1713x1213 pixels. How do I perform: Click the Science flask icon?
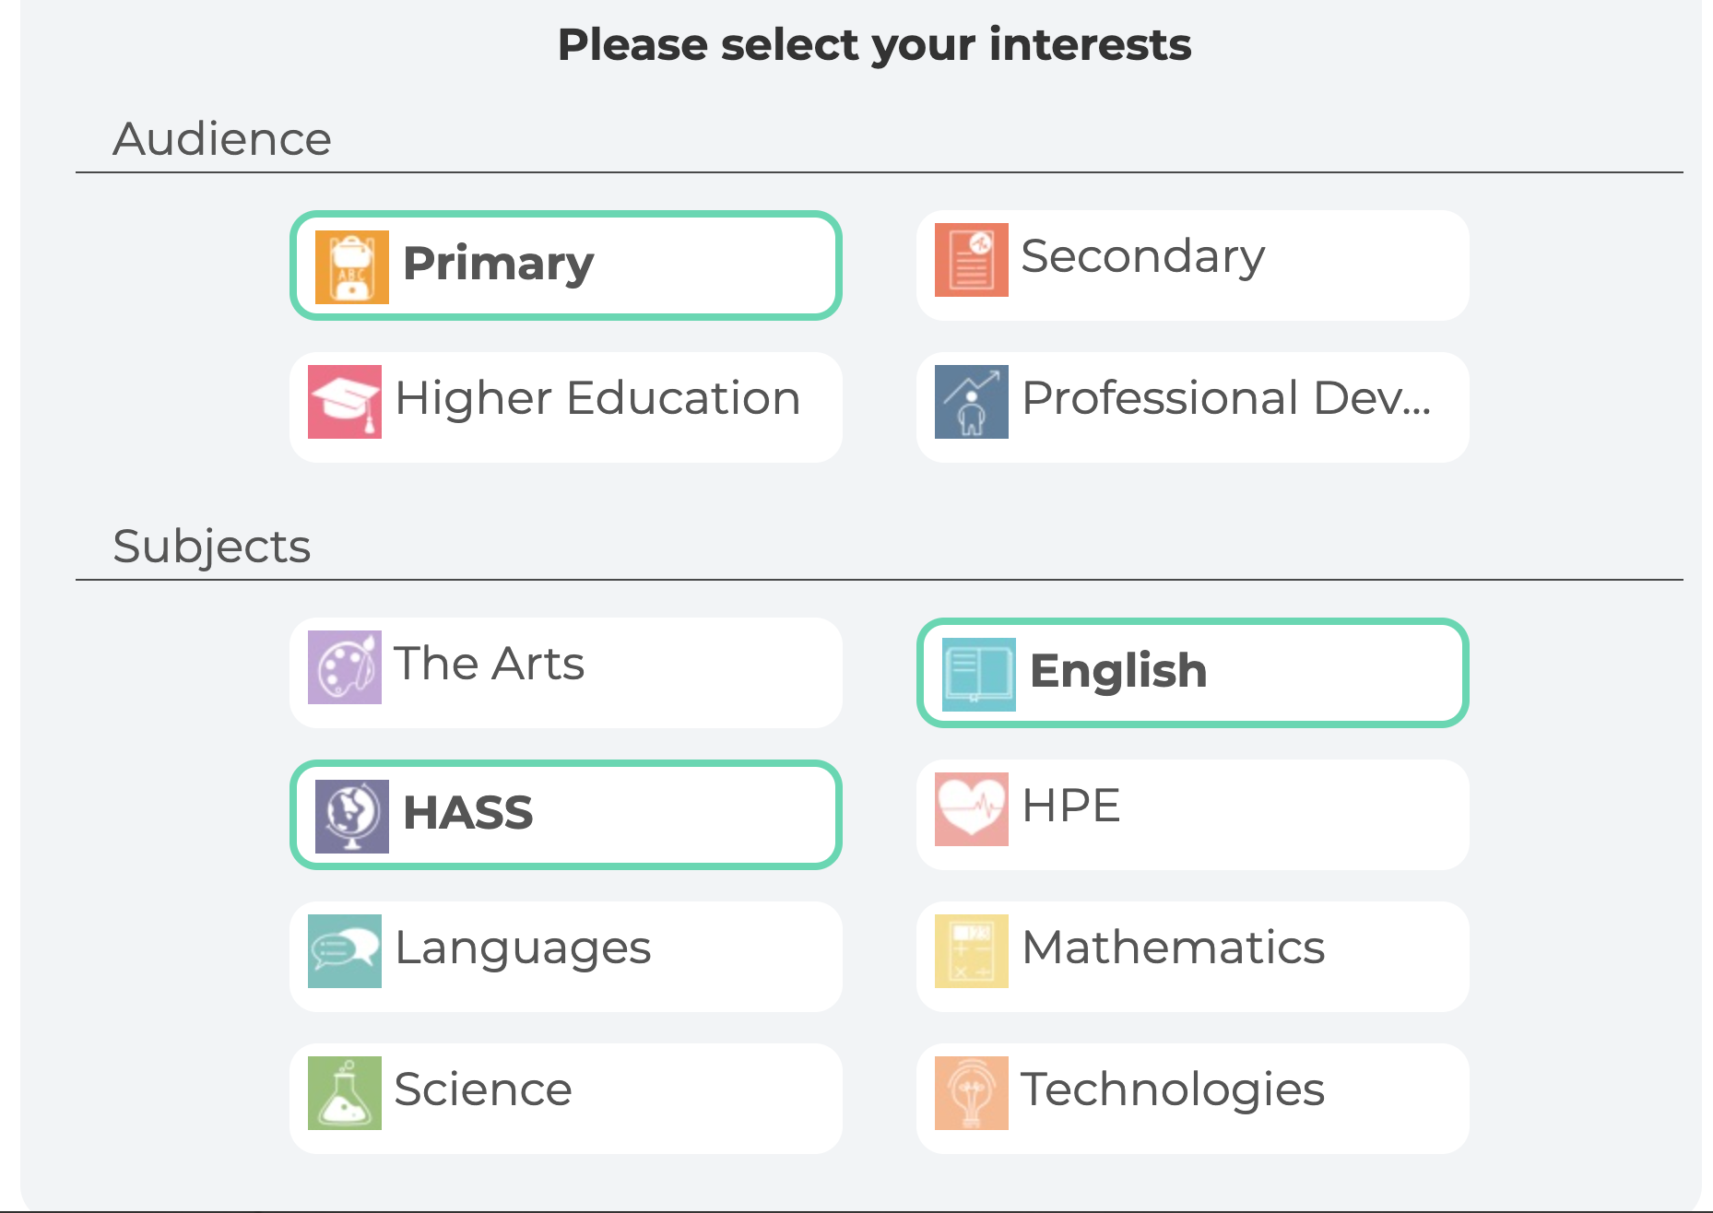344,1093
